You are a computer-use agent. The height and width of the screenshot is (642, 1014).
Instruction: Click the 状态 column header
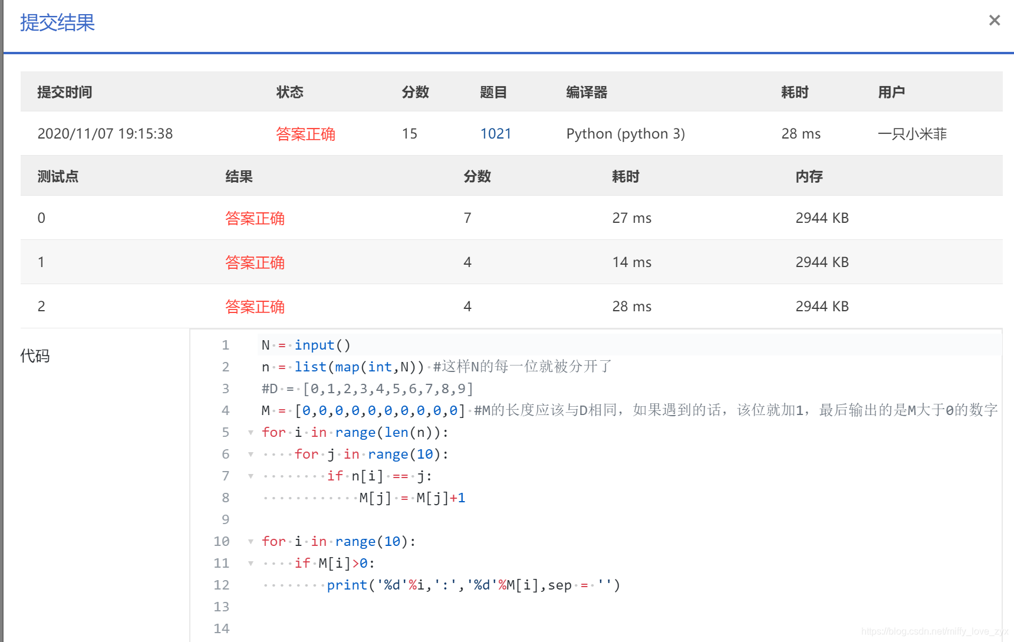click(290, 91)
